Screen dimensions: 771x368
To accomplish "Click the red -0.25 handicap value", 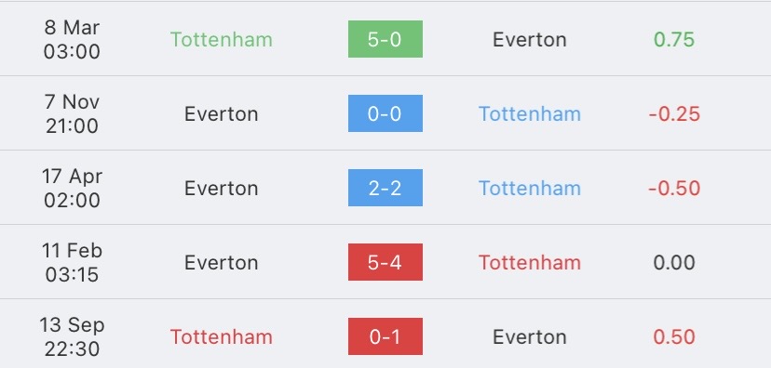I will [x=674, y=113].
